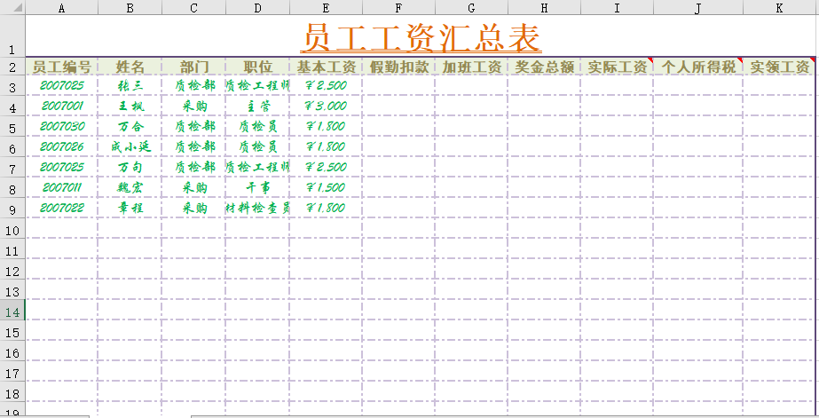This screenshot has width=819, height=418.
Task: Select the 主管 position cell
Action: tap(257, 106)
